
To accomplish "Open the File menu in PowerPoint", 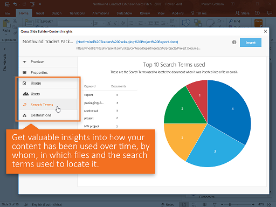I will coord(7,13).
